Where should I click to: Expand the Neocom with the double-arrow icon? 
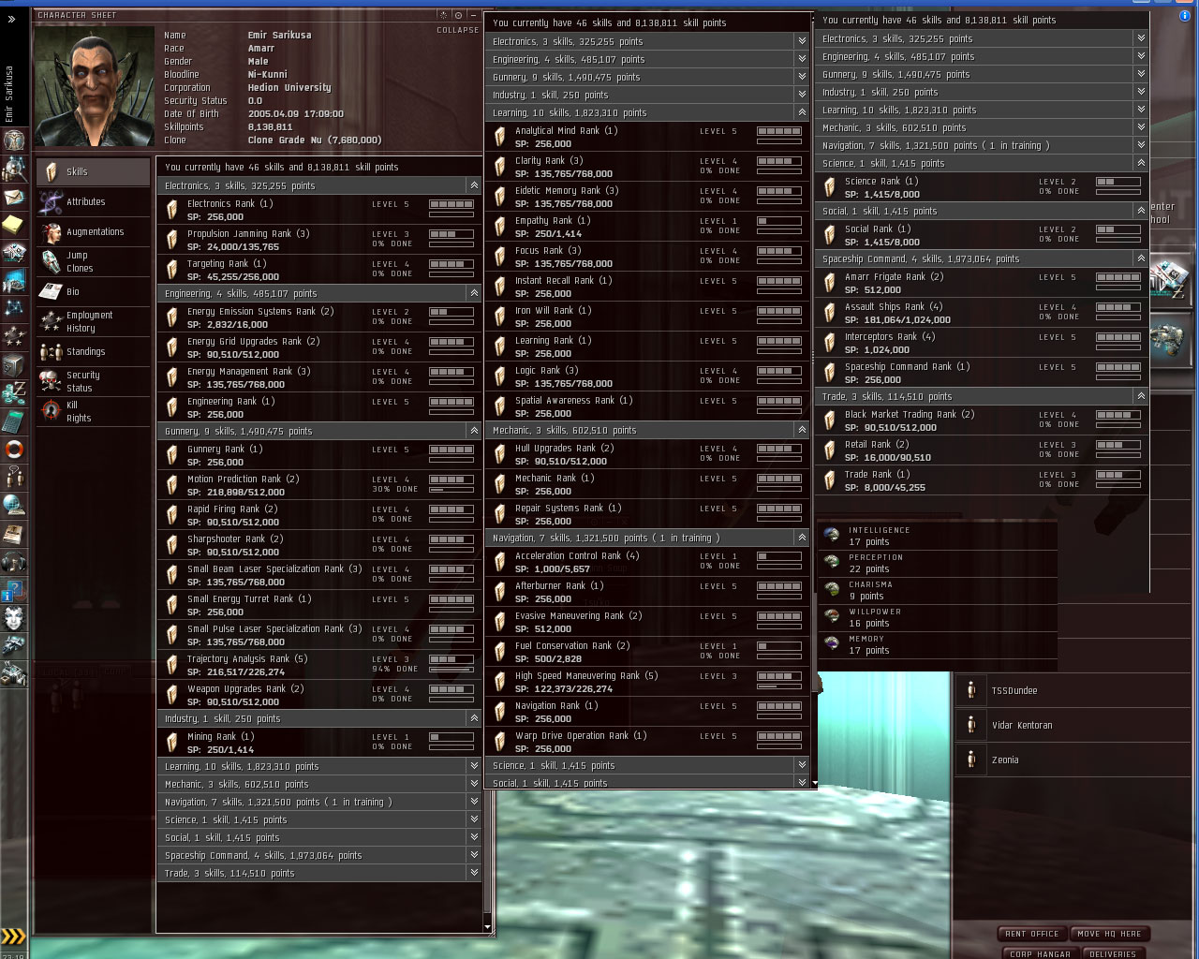pos(11,19)
